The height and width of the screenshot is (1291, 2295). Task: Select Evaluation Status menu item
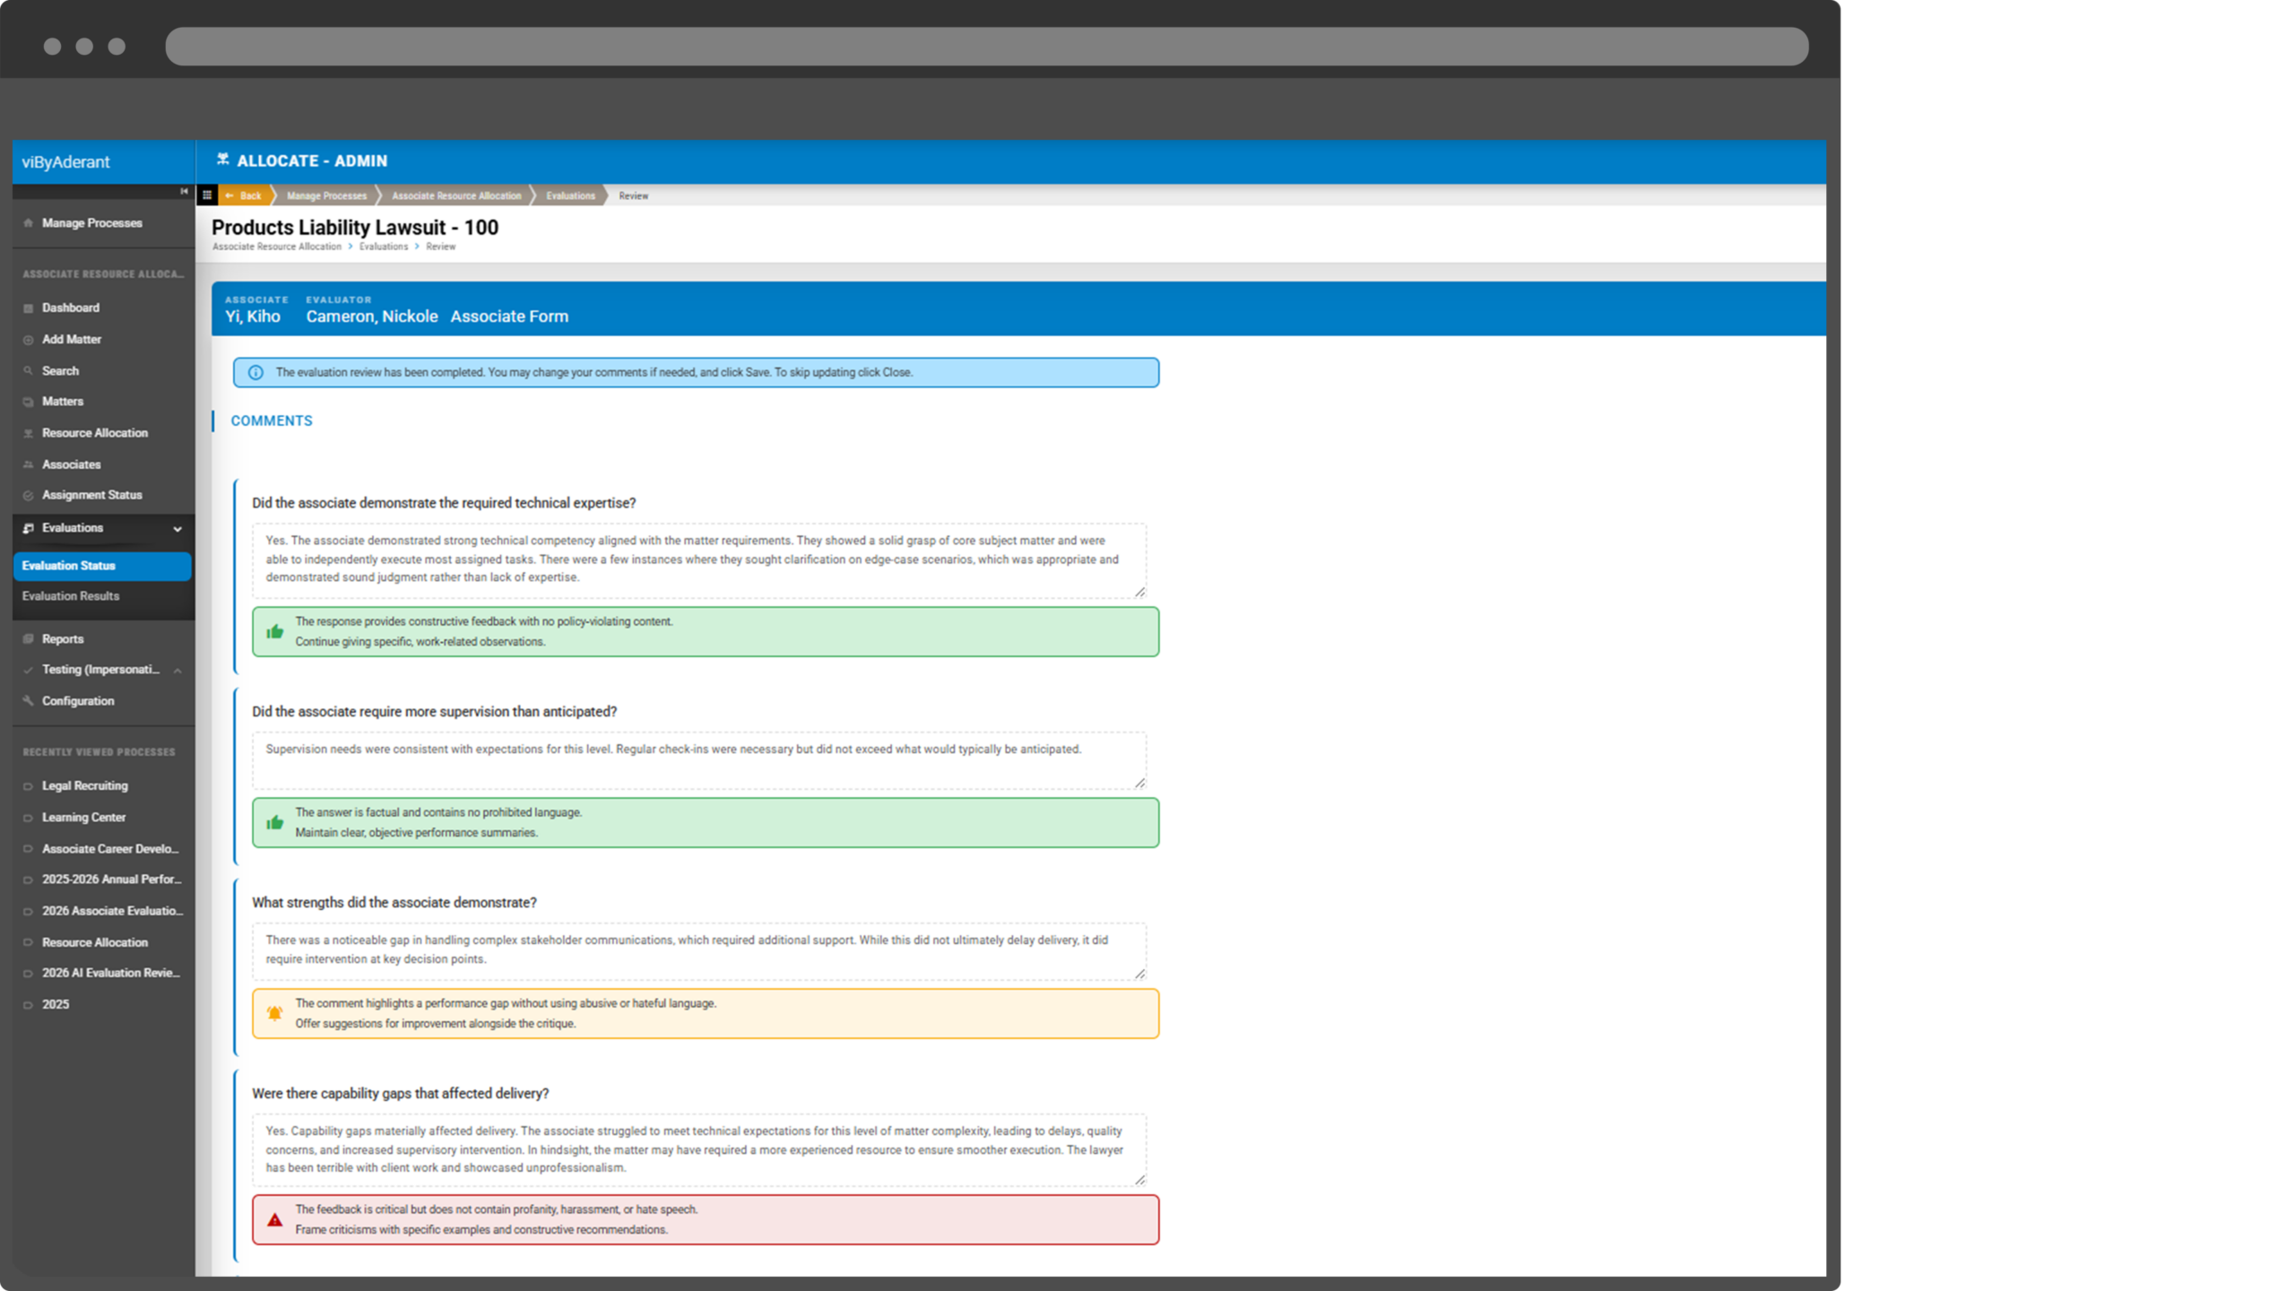pyautogui.click(x=69, y=566)
